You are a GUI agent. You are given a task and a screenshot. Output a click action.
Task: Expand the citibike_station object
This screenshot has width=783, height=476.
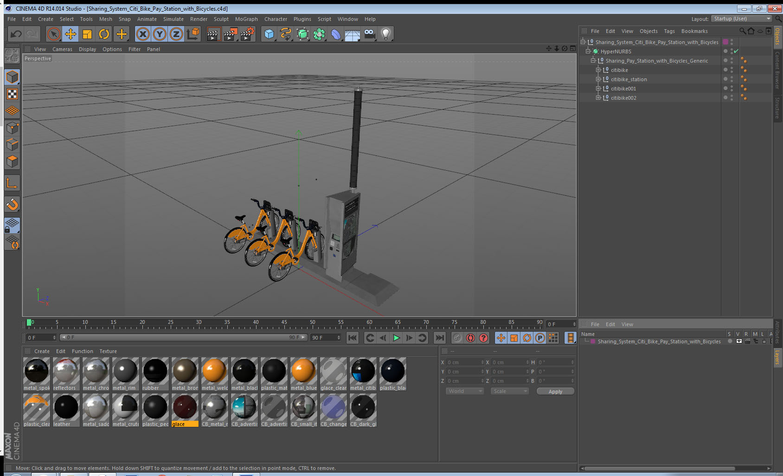click(598, 79)
